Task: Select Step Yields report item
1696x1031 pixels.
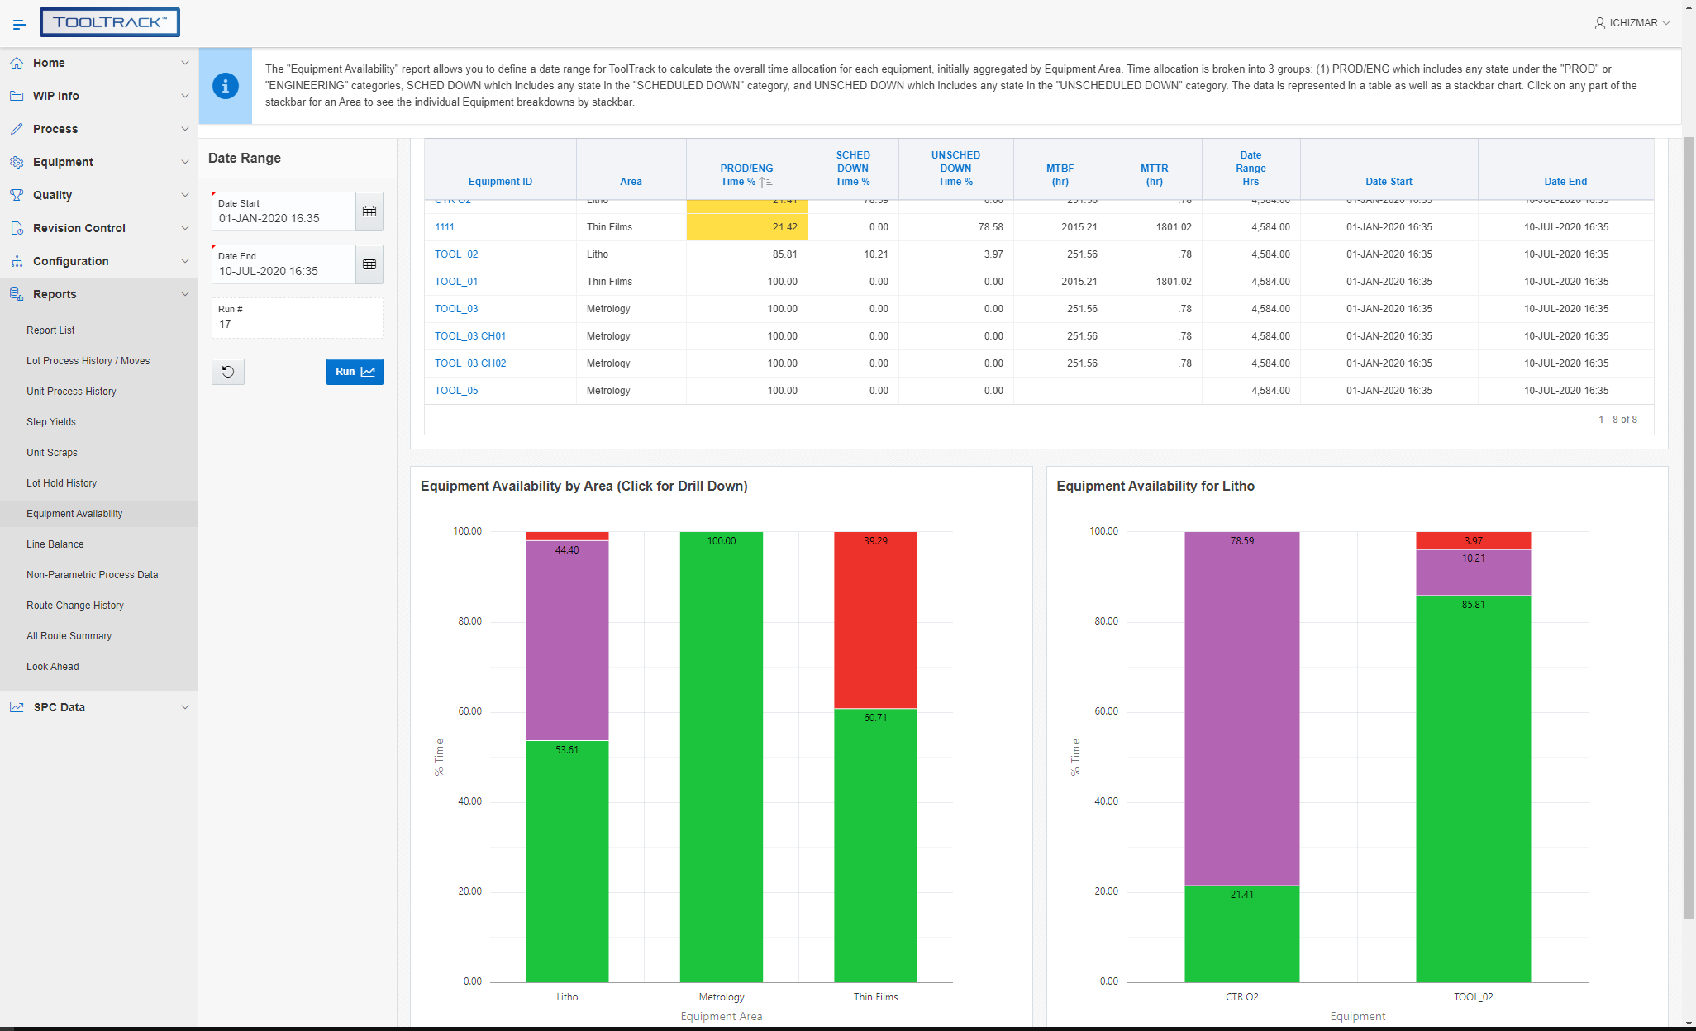Action: (x=51, y=421)
